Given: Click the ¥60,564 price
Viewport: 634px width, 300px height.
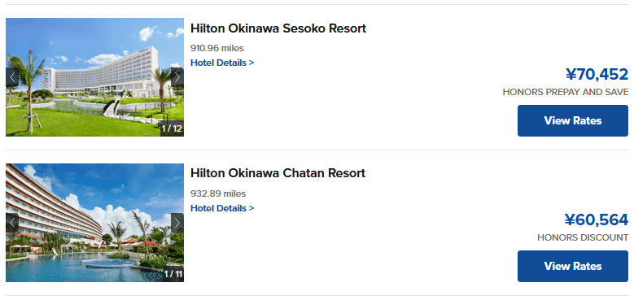Looking at the screenshot, I should point(597,220).
